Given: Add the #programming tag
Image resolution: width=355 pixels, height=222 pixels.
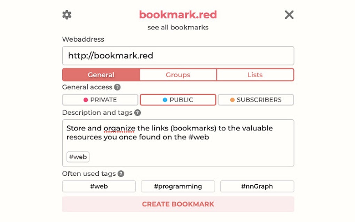Looking at the screenshot, I should pos(178,187).
